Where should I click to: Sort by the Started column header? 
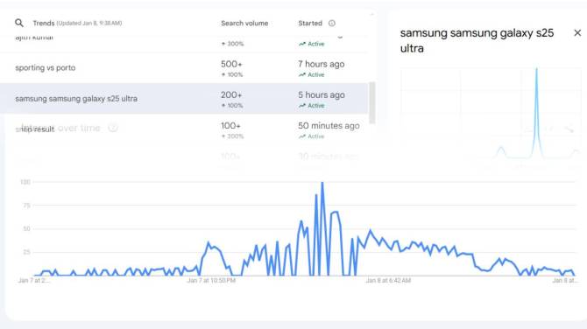click(x=310, y=23)
